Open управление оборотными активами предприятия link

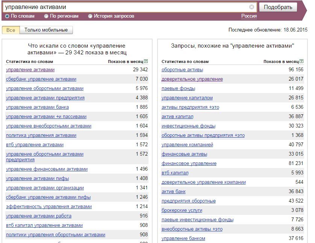tap(45, 157)
